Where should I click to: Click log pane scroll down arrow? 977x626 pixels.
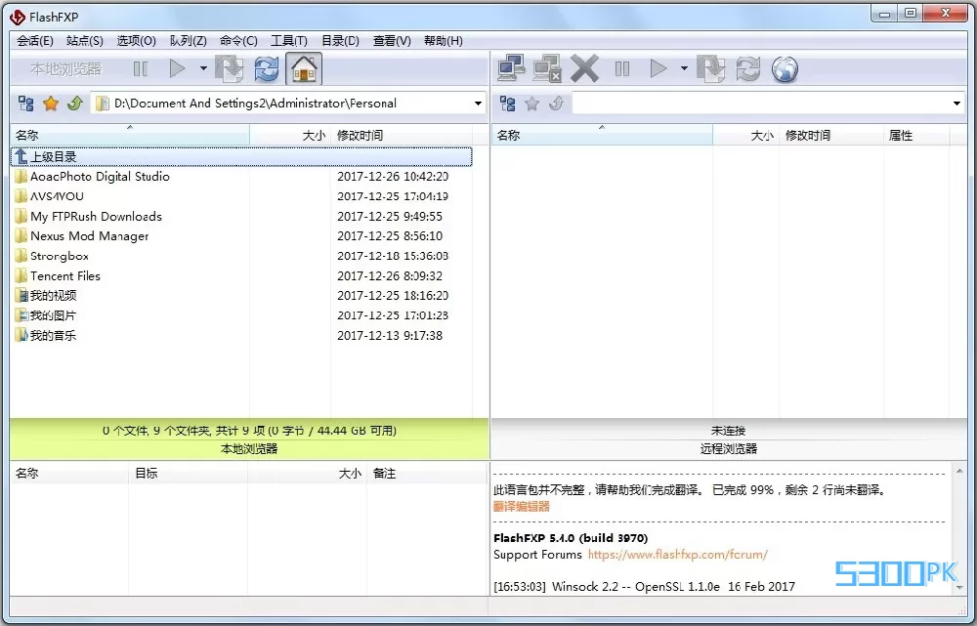[x=959, y=587]
